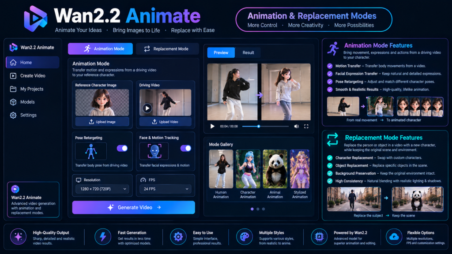Toggle Face & Motion Tracking switch

(x=186, y=148)
